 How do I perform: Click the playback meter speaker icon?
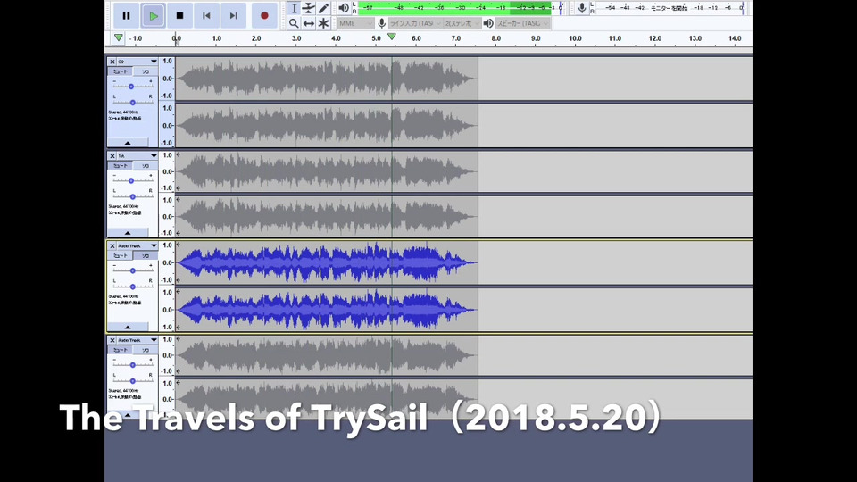(343, 8)
